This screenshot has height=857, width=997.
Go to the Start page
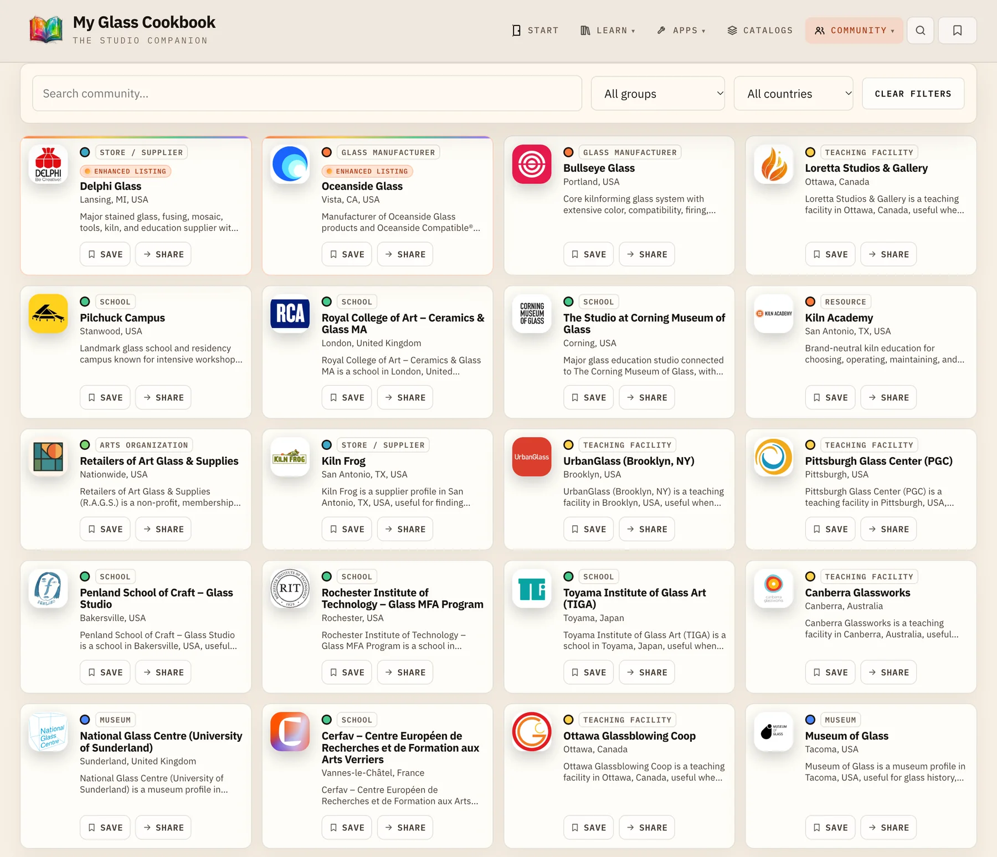pos(535,30)
